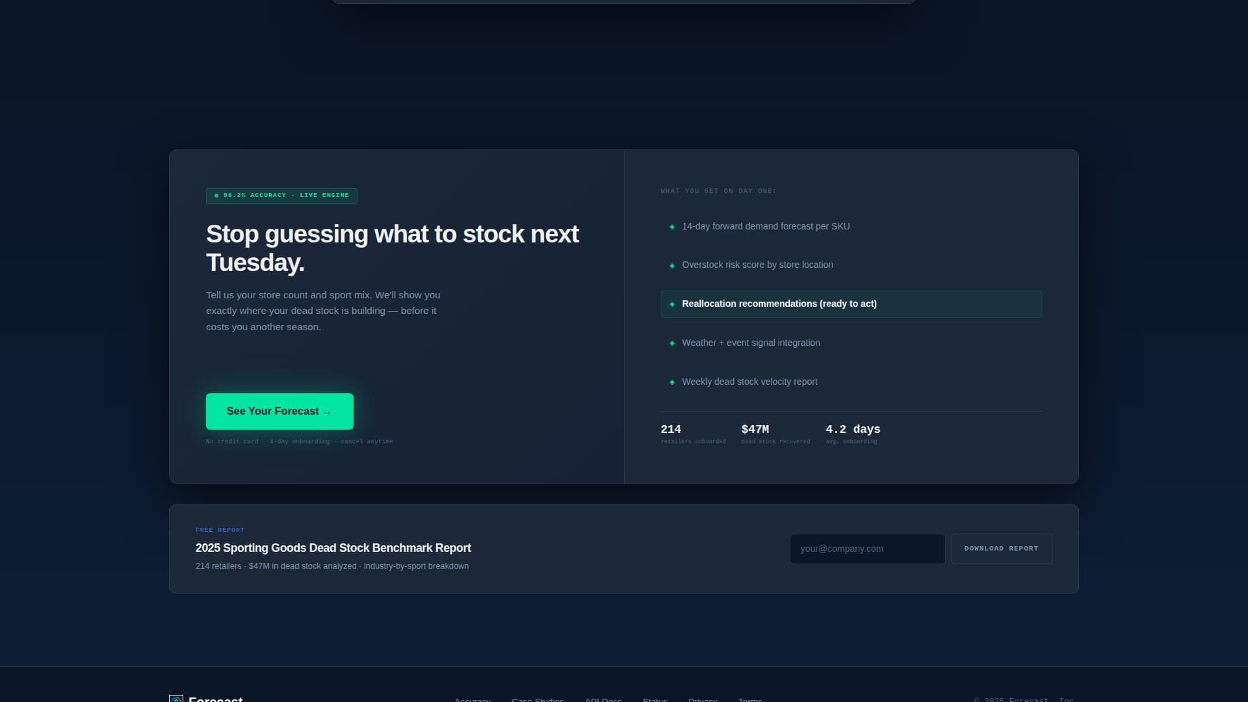The image size is (1248, 702).
Task: Click the 2025 Sporting Goods Dead Stock Benchmark Report title
Action: 333,548
